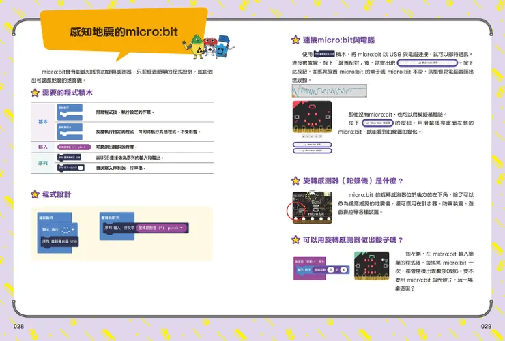Viewport: 505px width, 341px height.
Task: Select the second blue 基本 loop block in the table
Action: pyautogui.click(x=70, y=132)
